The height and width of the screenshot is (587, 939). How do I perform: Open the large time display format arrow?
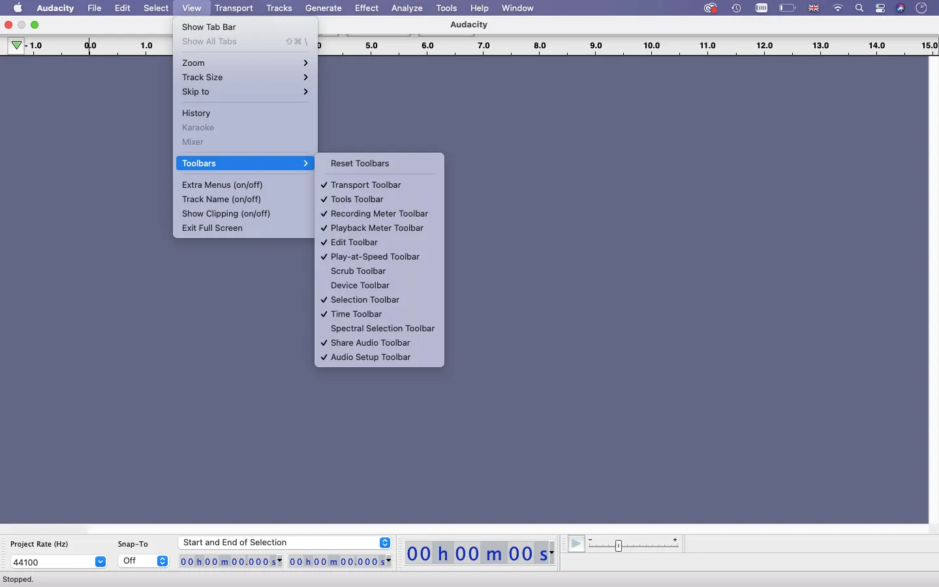(552, 554)
